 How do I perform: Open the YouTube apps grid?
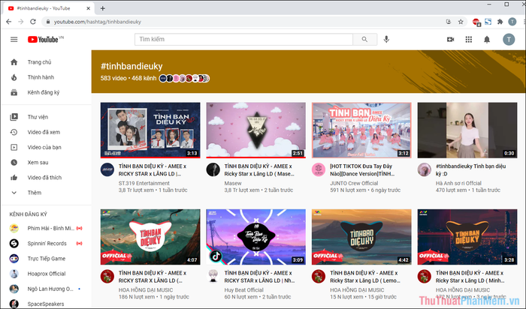pyautogui.click(x=469, y=40)
